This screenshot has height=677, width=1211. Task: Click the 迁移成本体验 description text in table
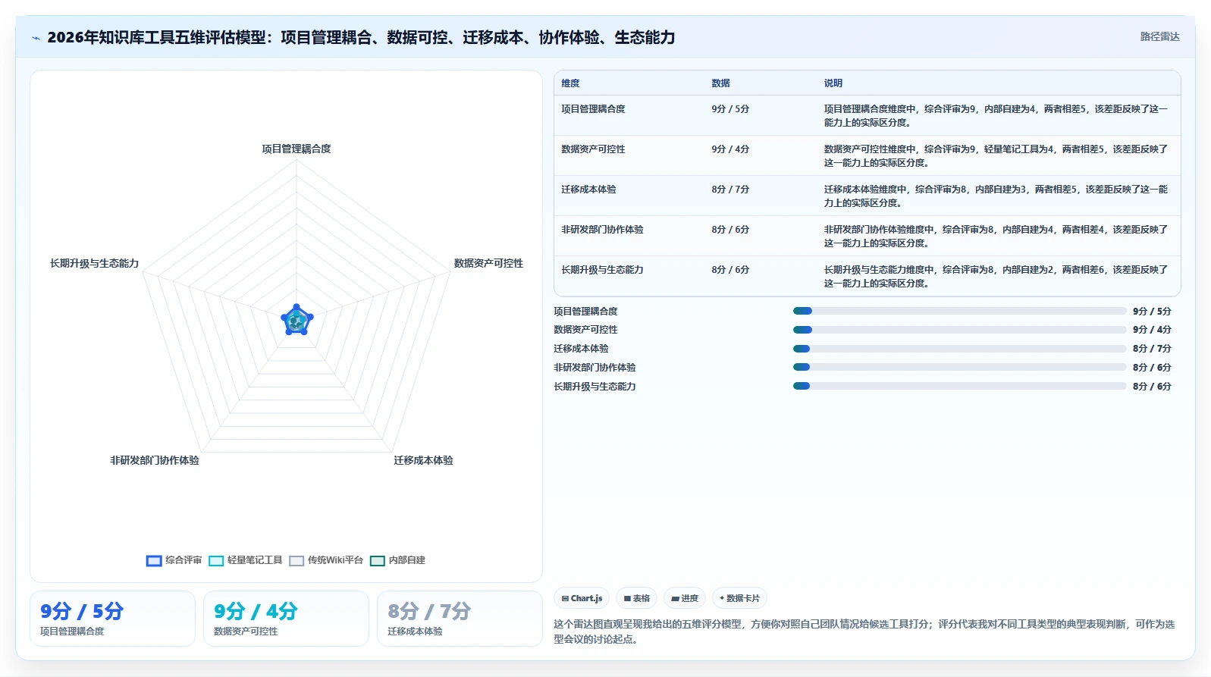point(996,196)
